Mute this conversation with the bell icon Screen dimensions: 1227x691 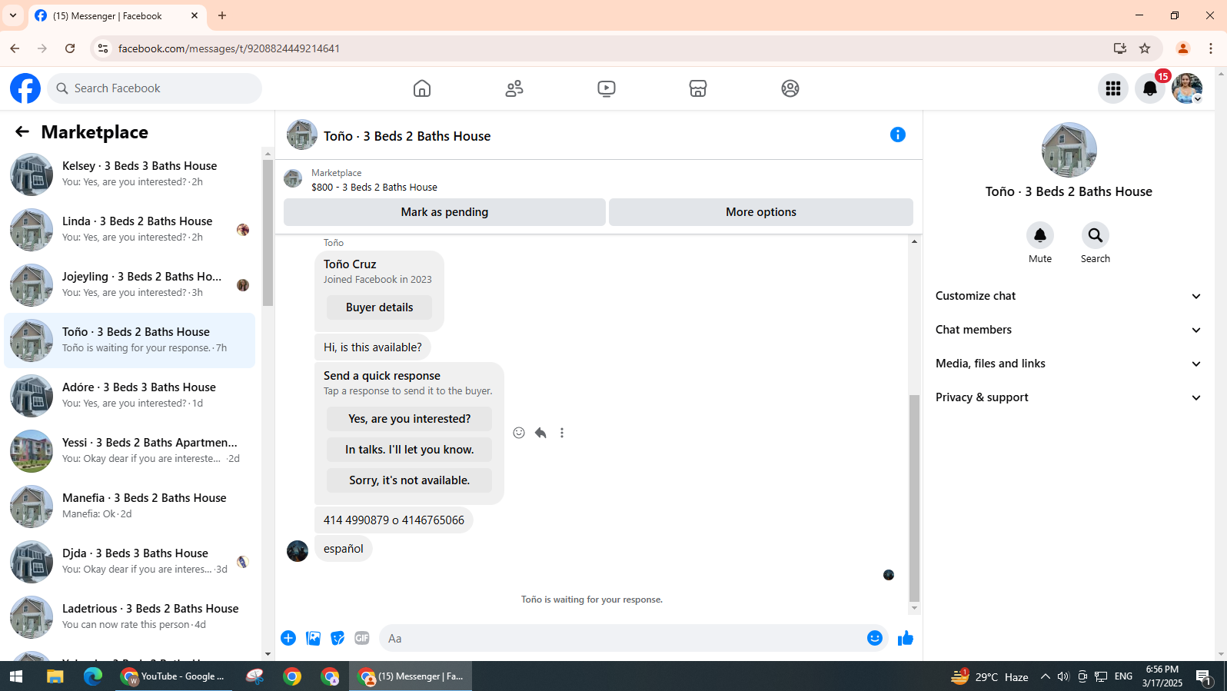pyautogui.click(x=1040, y=235)
